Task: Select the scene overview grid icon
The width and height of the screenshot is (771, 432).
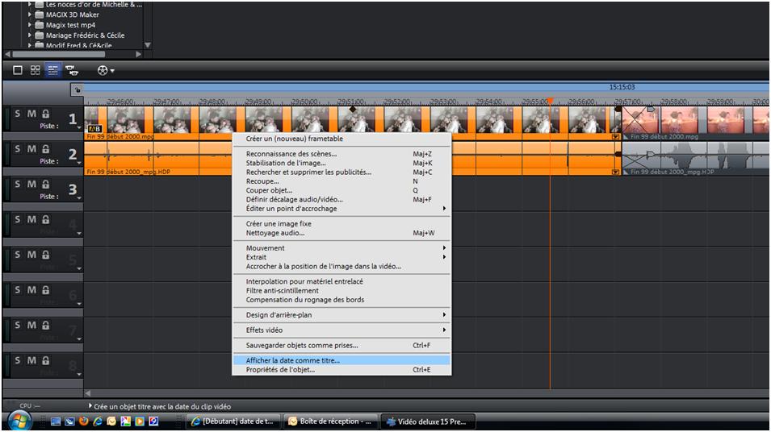Action: (x=36, y=70)
